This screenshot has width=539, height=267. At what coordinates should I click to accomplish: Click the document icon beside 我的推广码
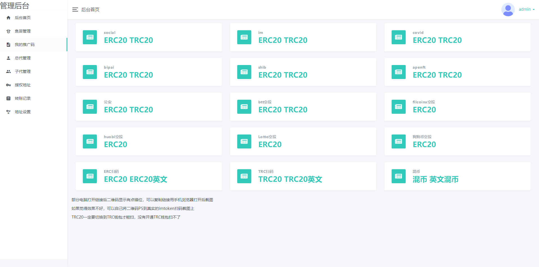point(8,45)
